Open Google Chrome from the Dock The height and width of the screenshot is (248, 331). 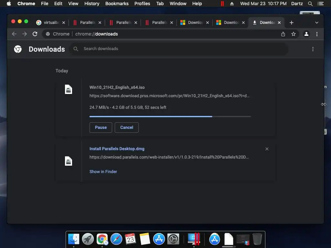(102, 239)
